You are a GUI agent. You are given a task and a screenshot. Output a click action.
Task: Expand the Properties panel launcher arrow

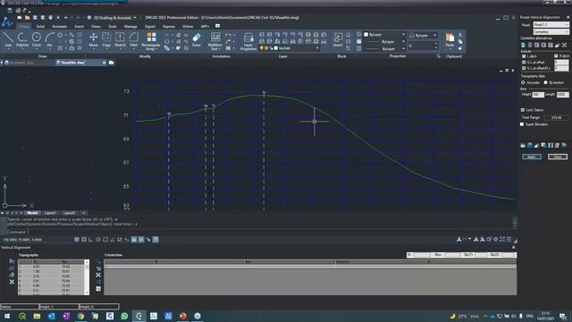coord(439,56)
